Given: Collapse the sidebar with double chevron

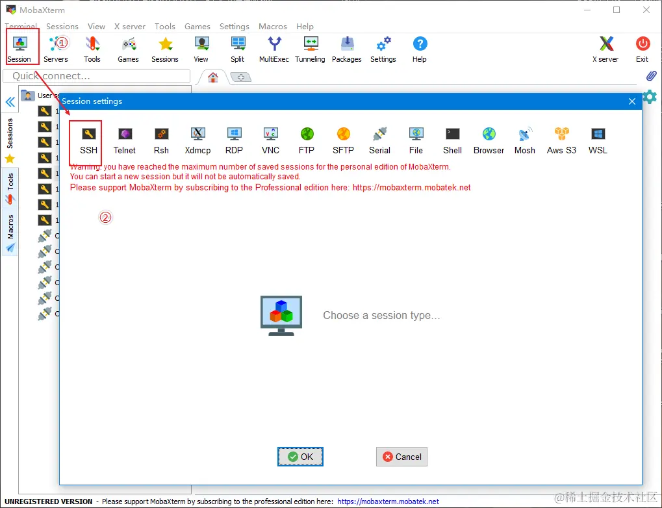Looking at the screenshot, I should 10,102.
